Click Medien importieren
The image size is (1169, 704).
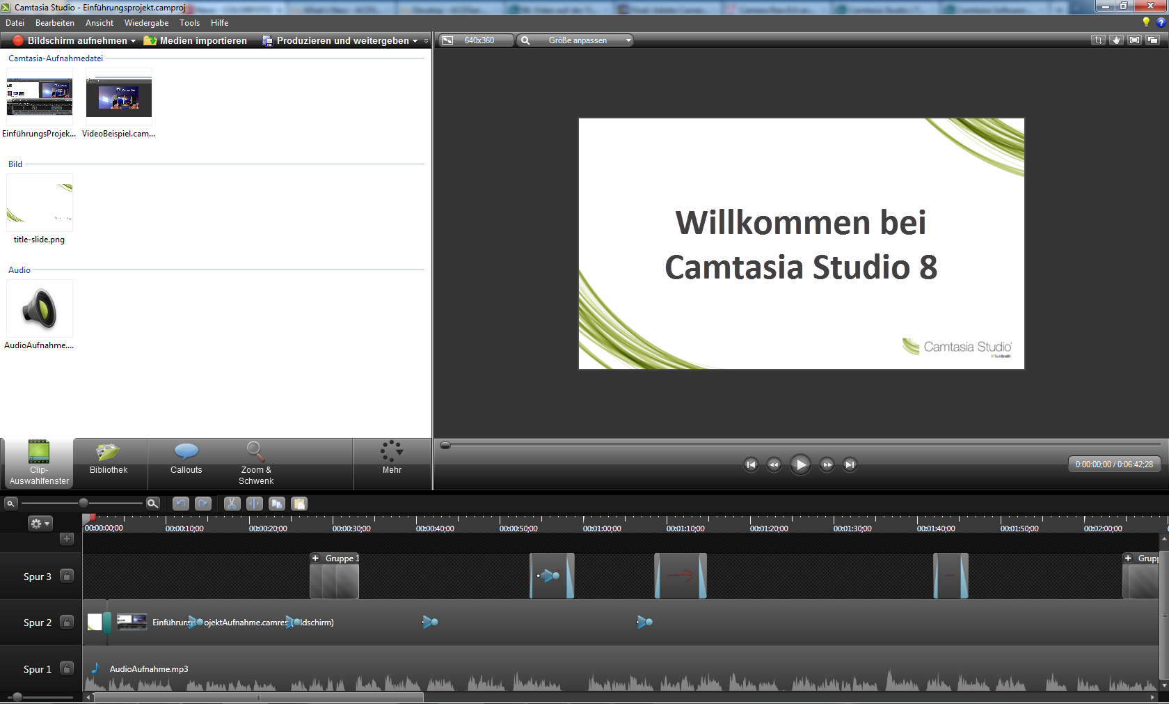coord(195,40)
